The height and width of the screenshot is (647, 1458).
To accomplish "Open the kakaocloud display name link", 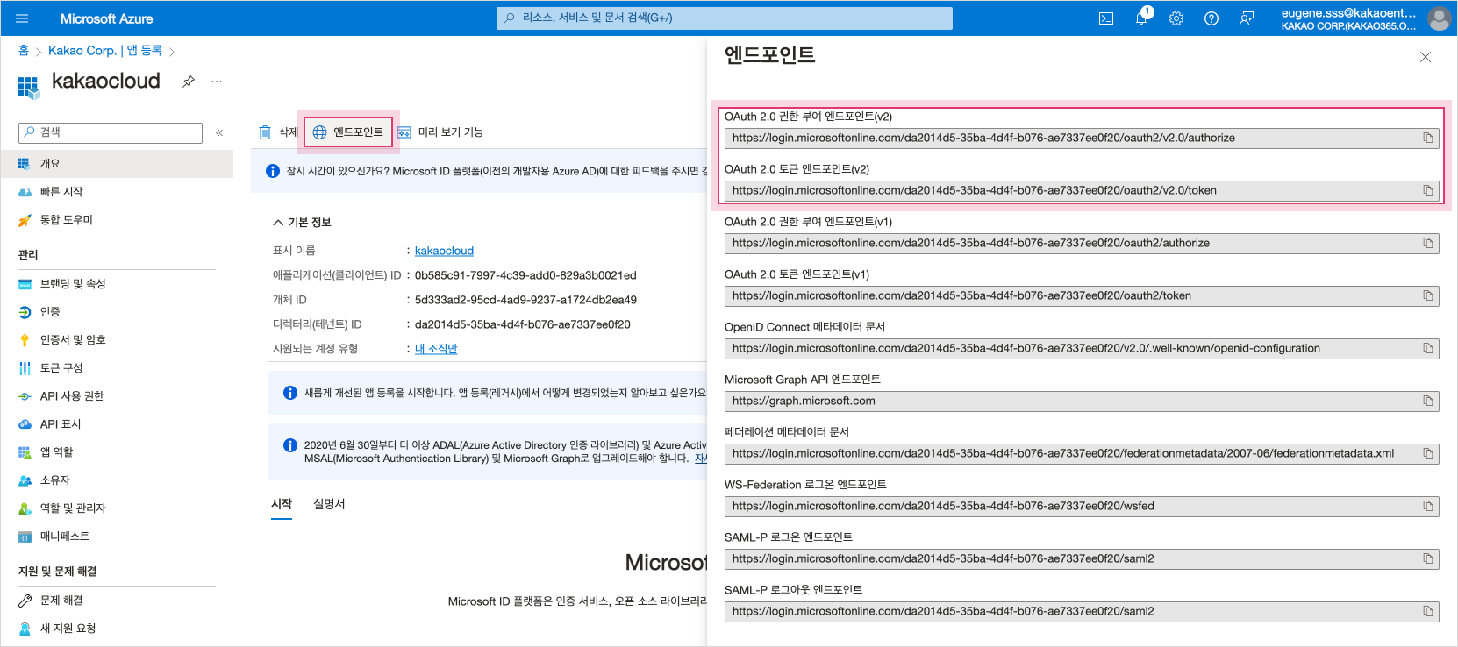I will click(x=444, y=251).
